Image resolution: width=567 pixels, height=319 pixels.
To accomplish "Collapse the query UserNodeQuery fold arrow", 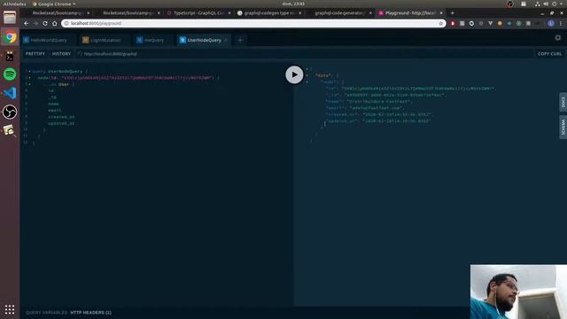I will 29,71.
